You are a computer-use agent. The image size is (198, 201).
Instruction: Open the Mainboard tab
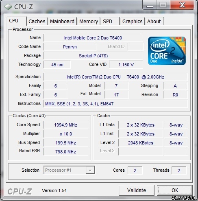click(62, 21)
